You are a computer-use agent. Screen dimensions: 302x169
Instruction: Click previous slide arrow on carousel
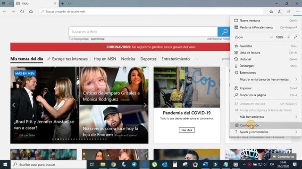(14, 105)
